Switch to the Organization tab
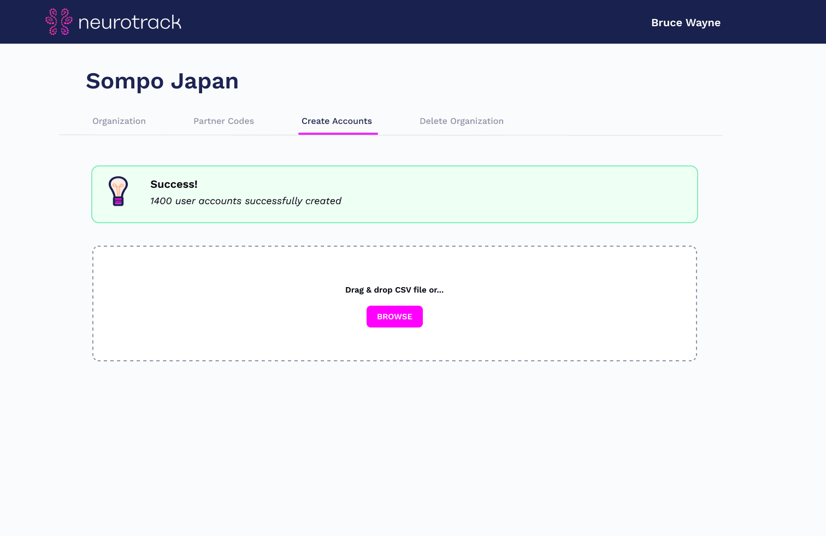826x536 pixels. 119,121
